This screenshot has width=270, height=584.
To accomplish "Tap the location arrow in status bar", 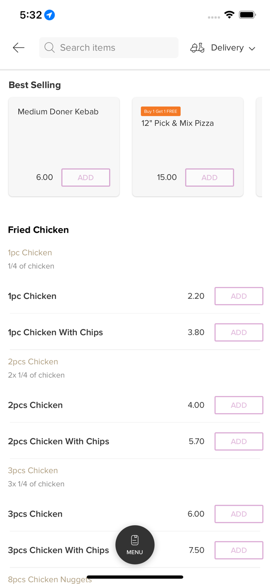I will click(49, 15).
